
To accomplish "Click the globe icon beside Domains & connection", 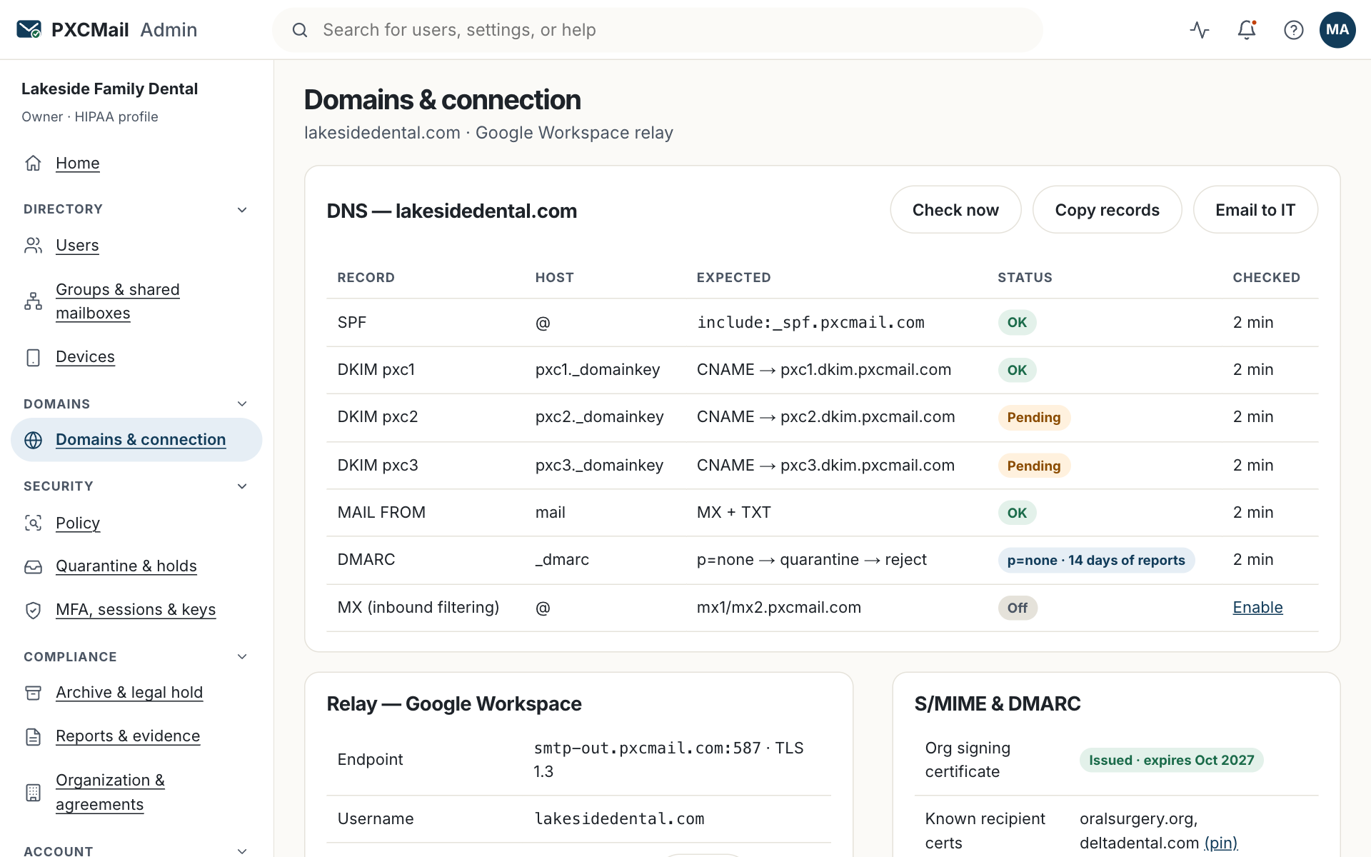I will point(33,440).
